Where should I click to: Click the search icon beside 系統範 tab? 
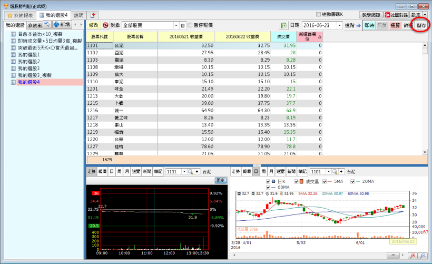[x=47, y=25]
